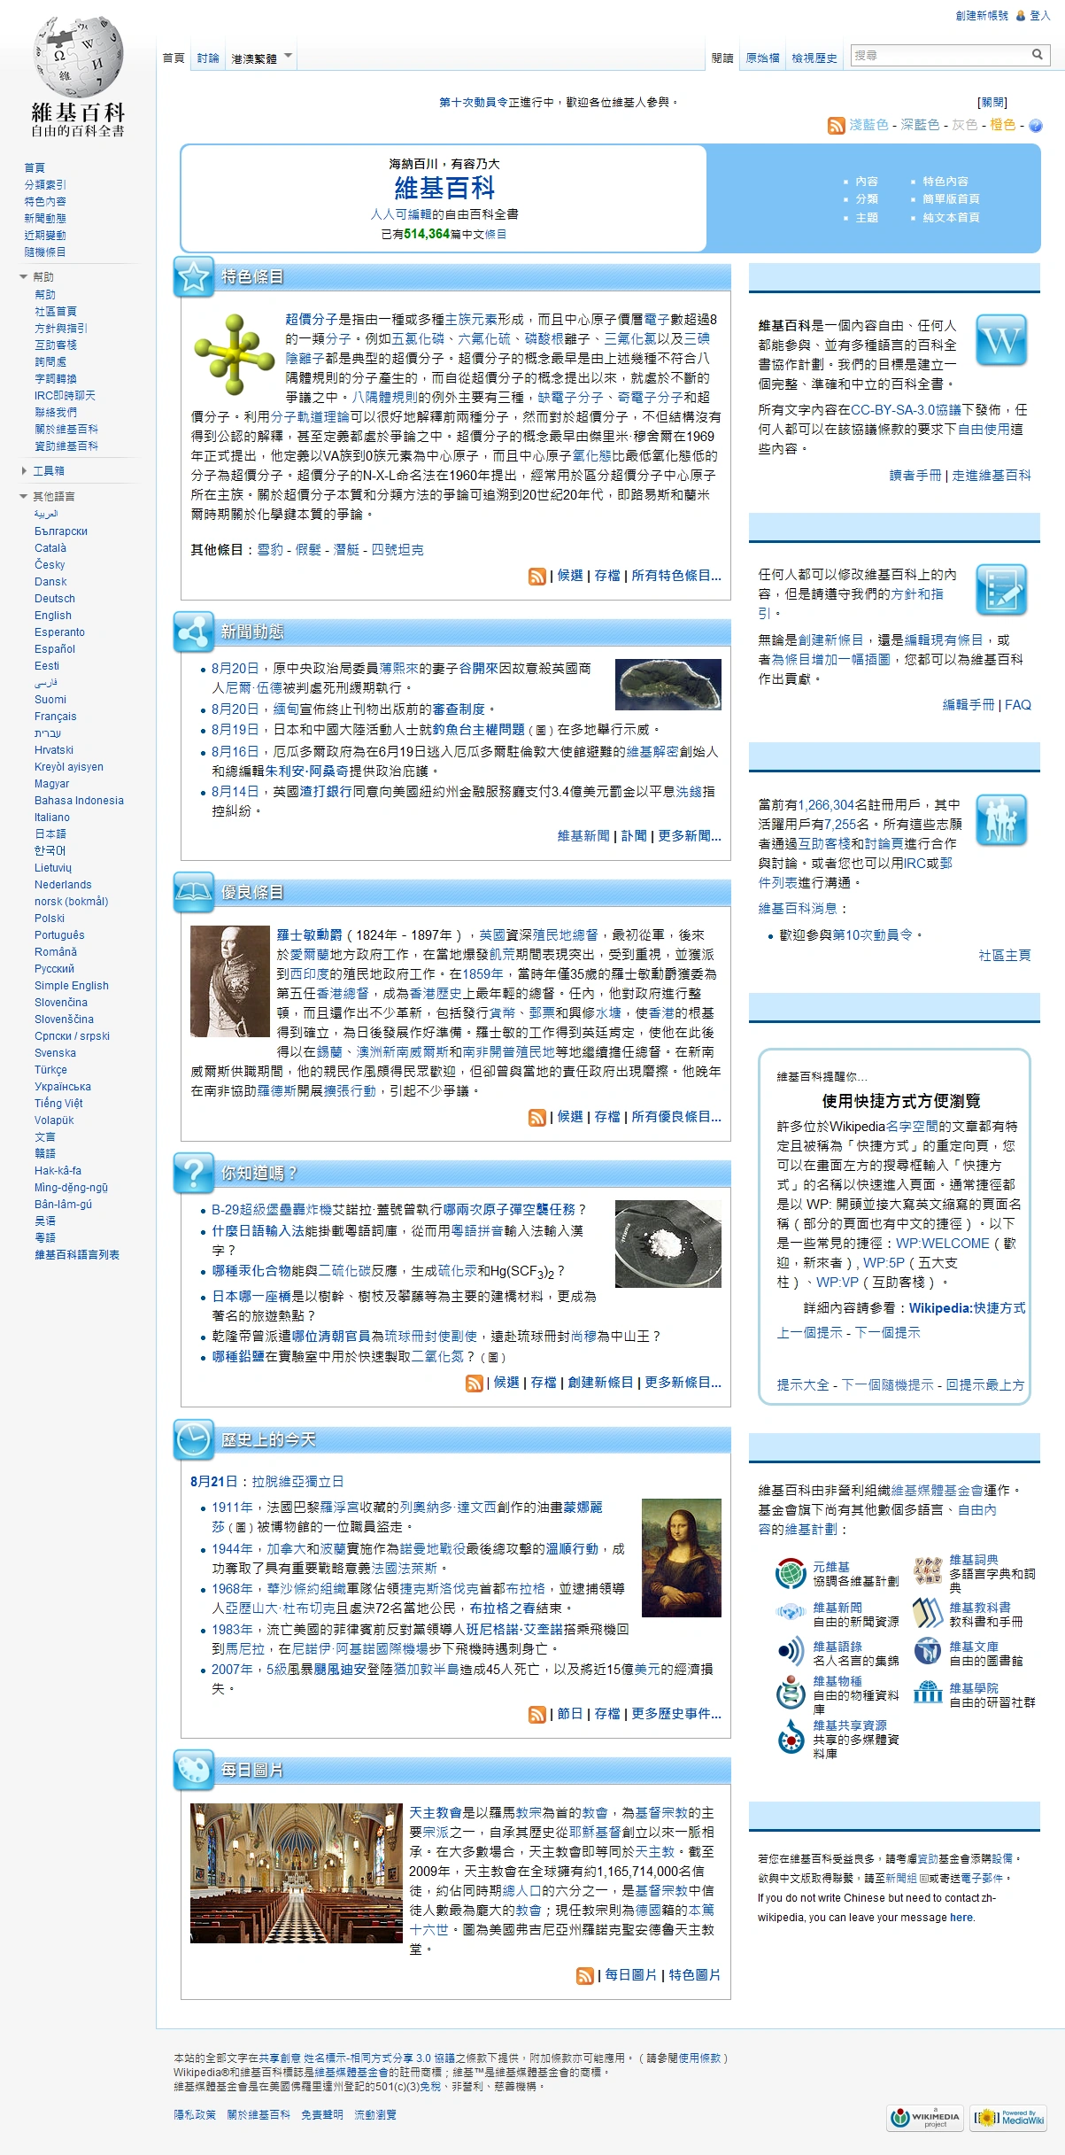Click the 維基詞典 icon
Image resolution: width=1065 pixels, height=2155 pixels.
(928, 1570)
